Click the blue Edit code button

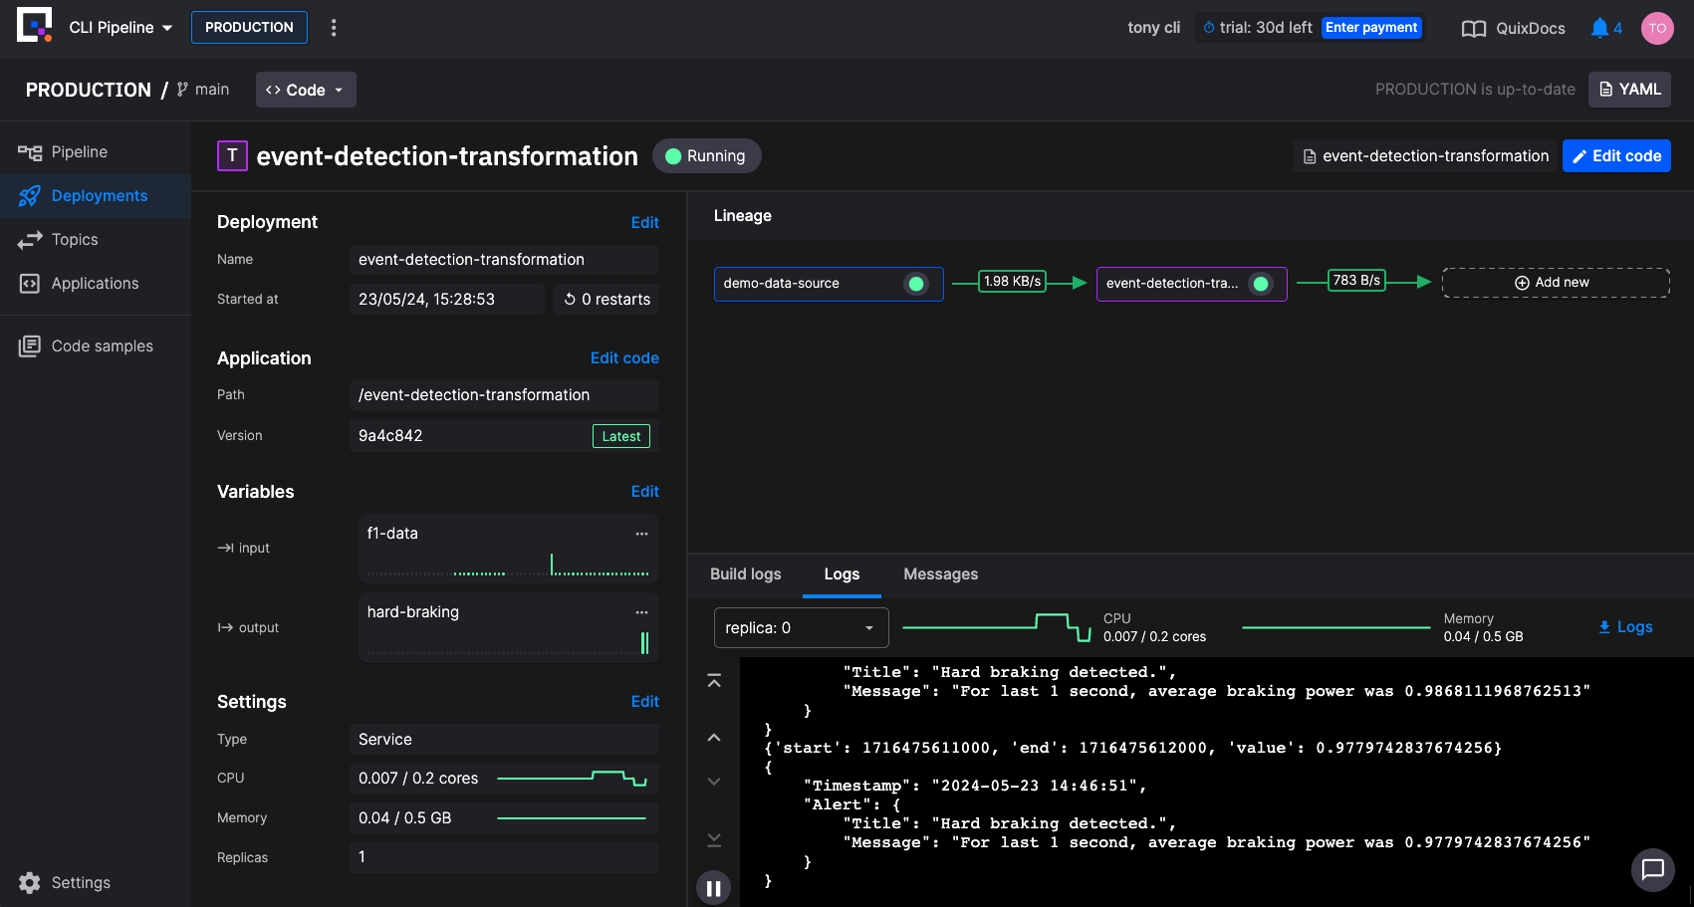point(1615,156)
